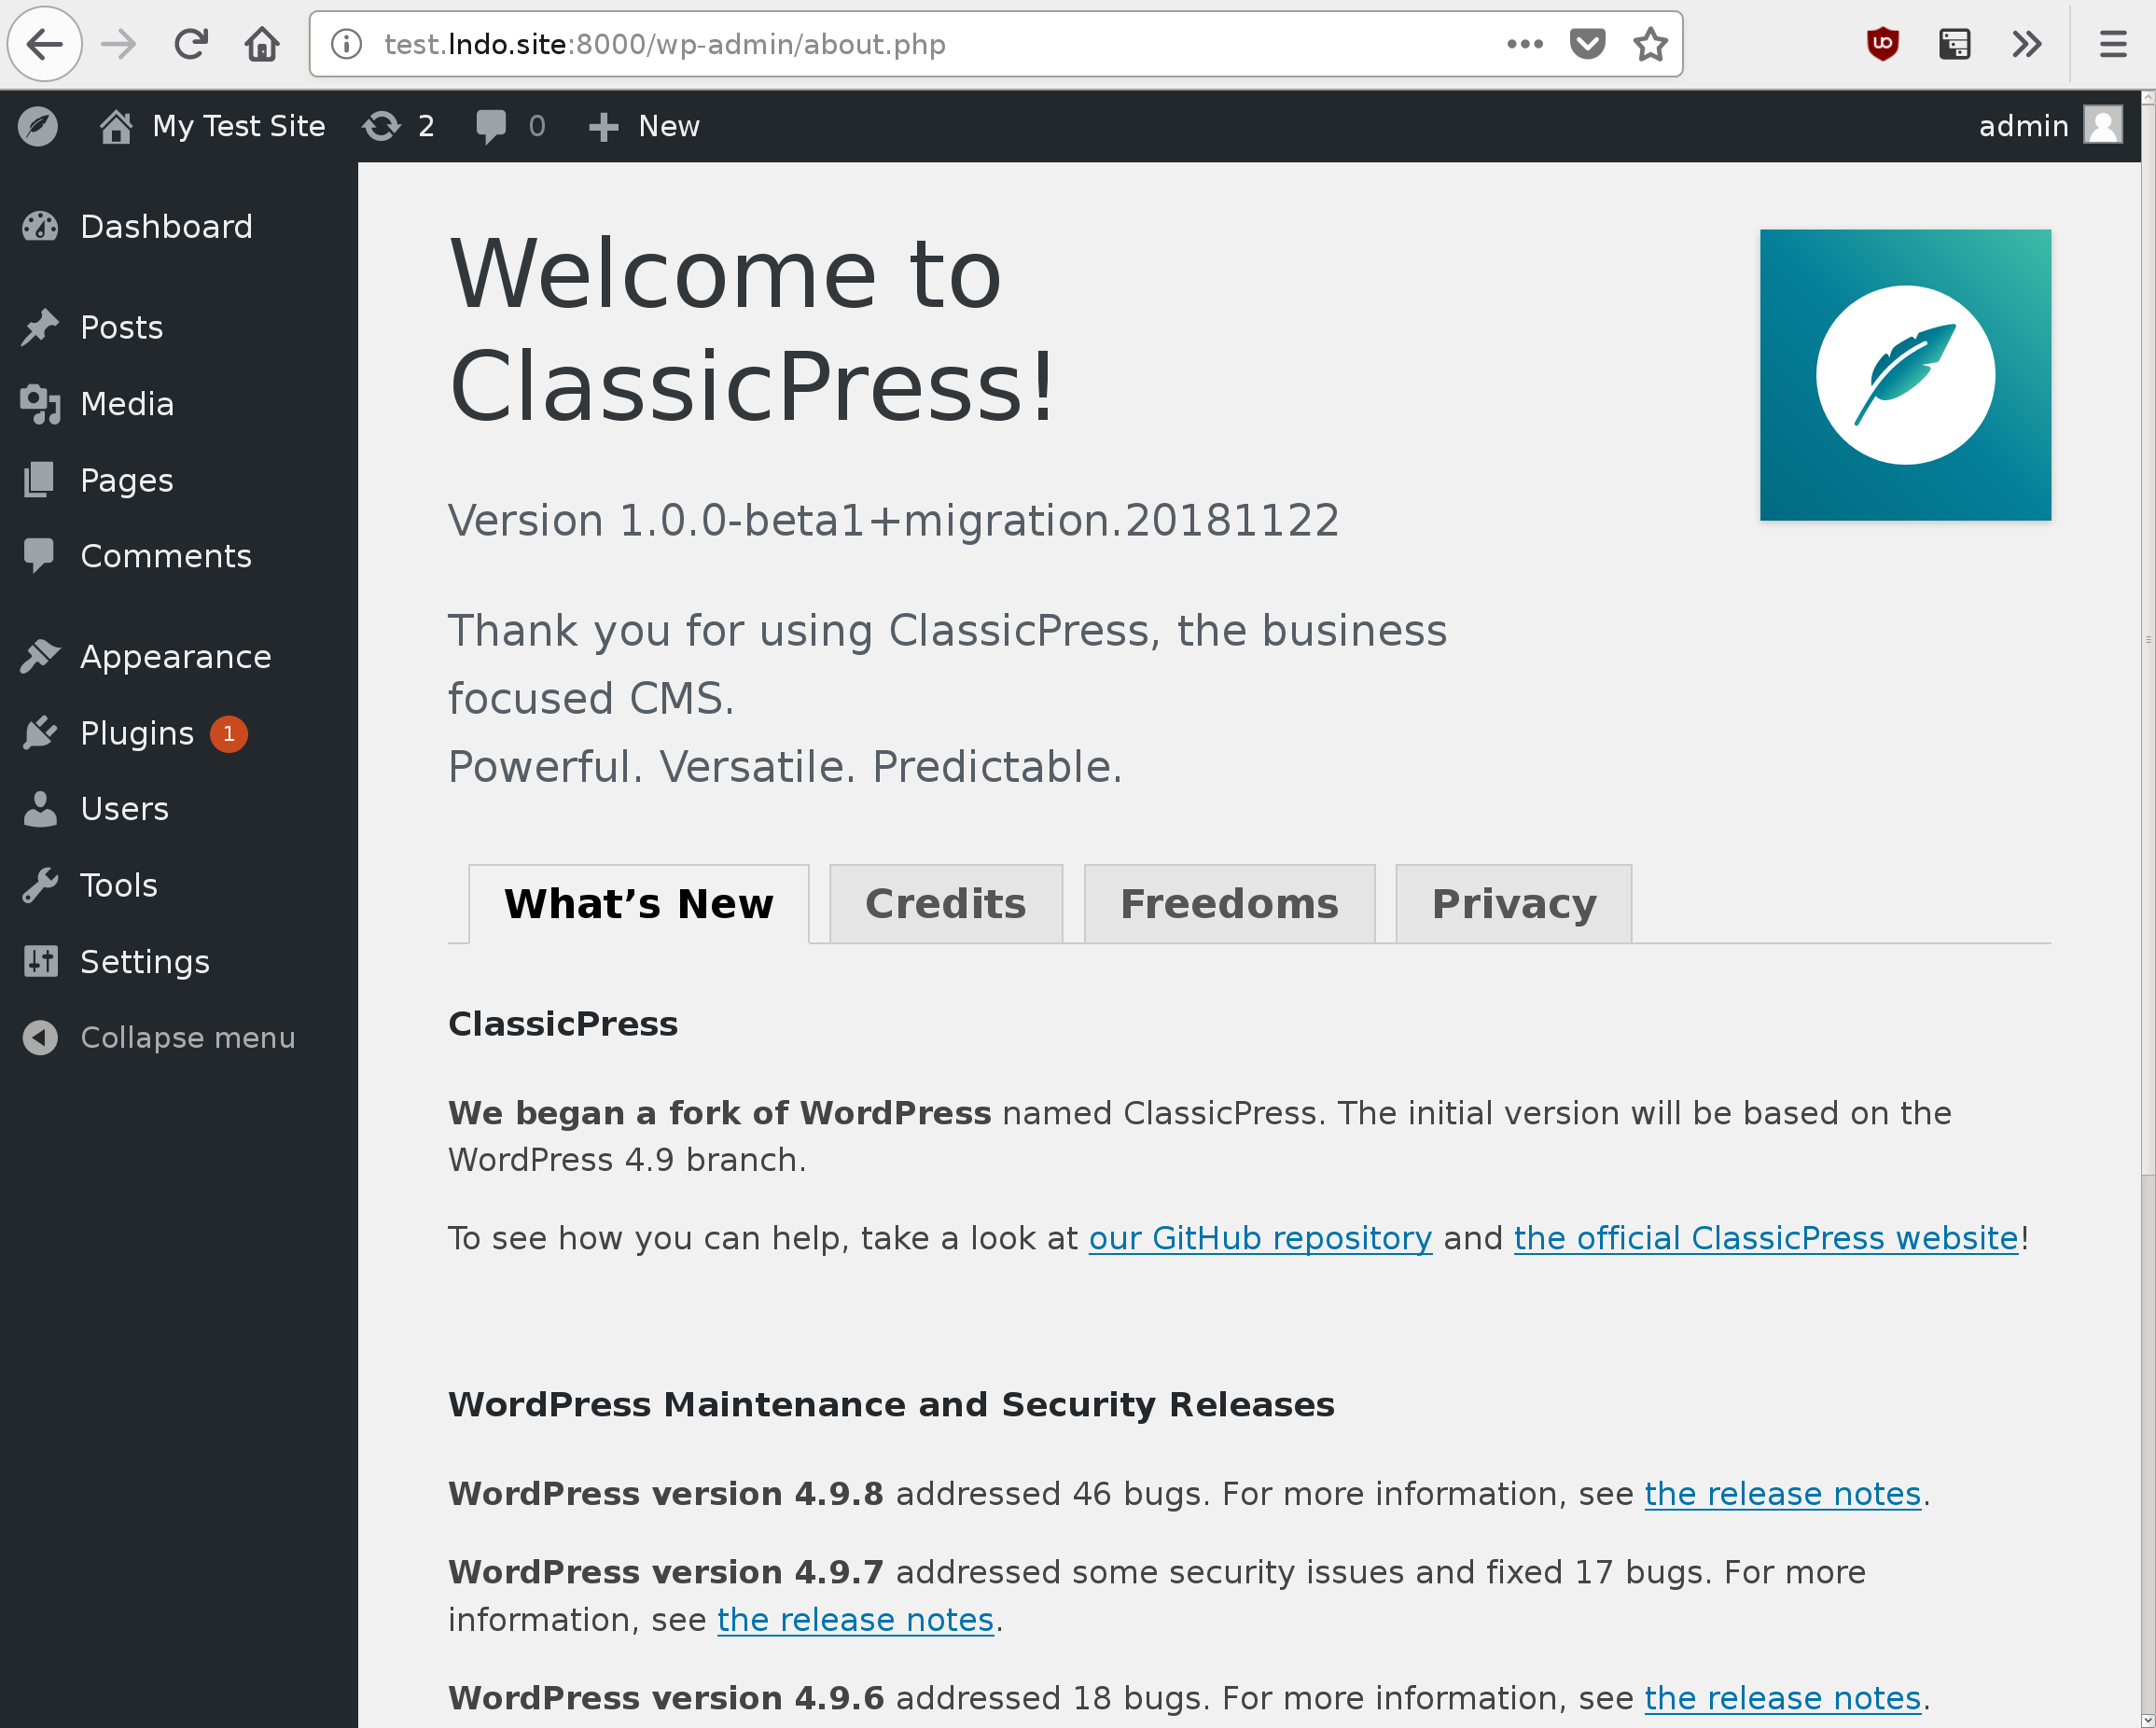Screen dimensions: 2156x1728
Task: Open the Plugins menu in sidebar
Action: tap(137, 733)
